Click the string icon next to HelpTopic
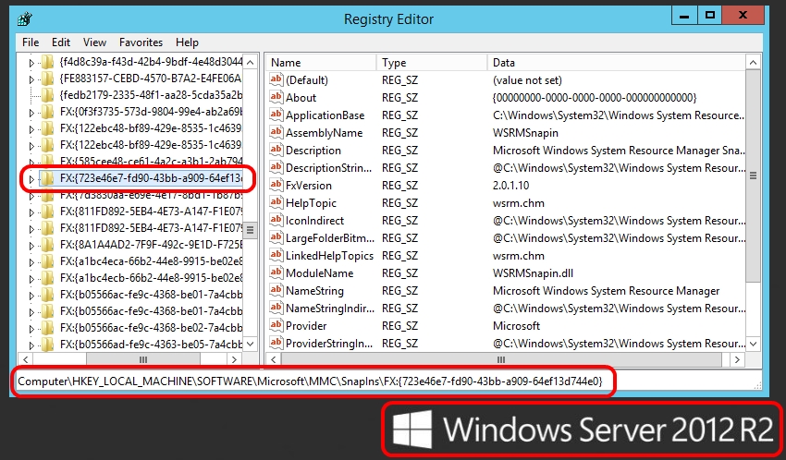Screen dimensions: 786x460 [x=276, y=202]
